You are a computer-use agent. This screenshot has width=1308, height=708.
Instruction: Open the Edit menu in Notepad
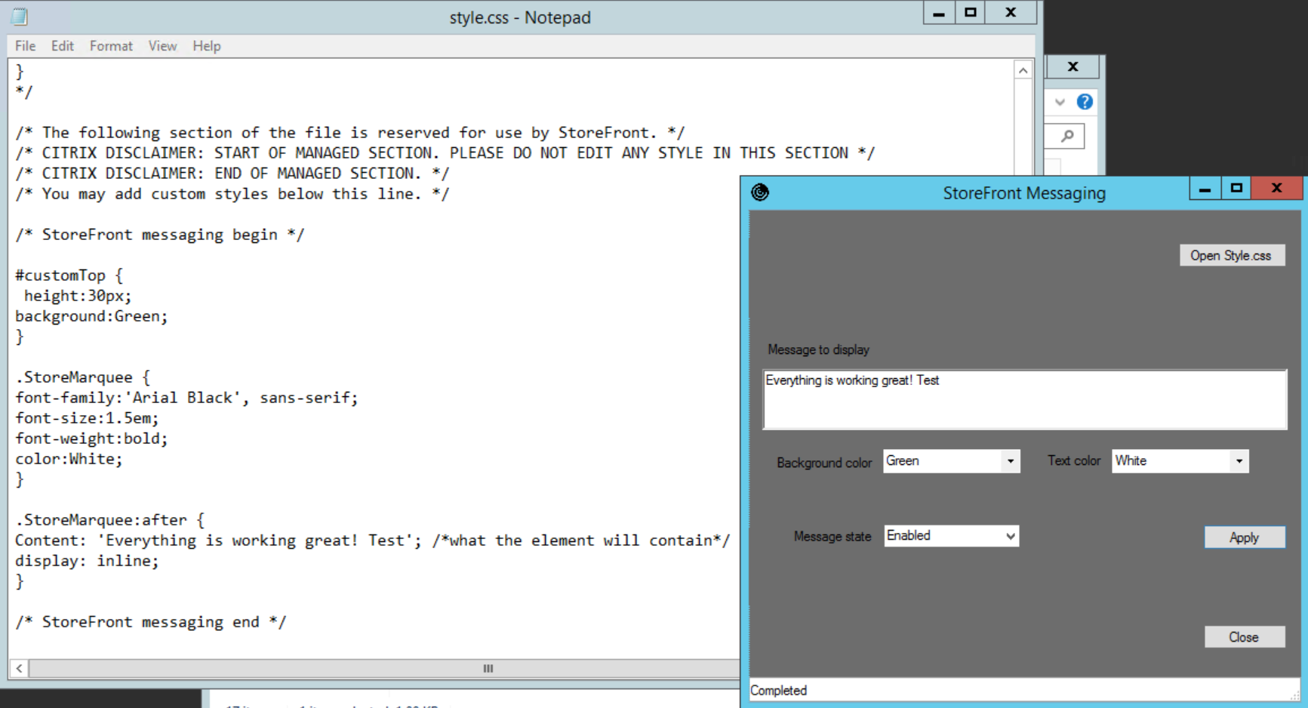(62, 46)
